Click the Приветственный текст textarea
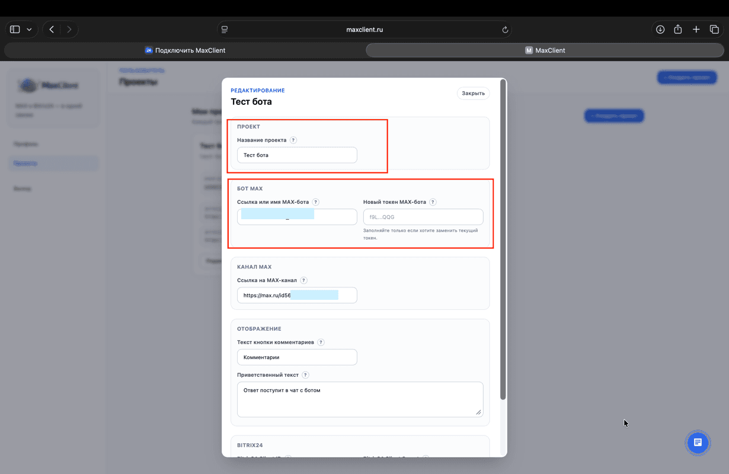Image resolution: width=729 pixels, height=474 pixels. [360, 399]
